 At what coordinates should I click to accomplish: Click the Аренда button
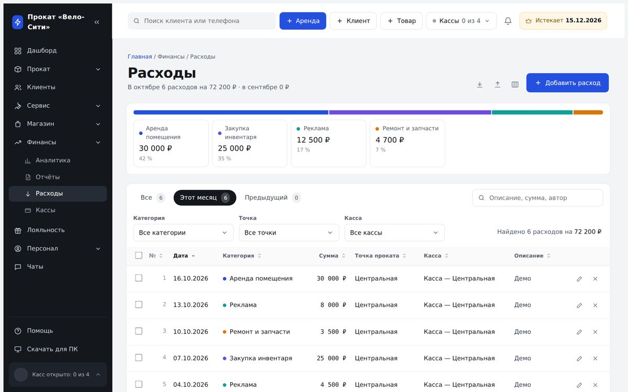coord(302,21)
